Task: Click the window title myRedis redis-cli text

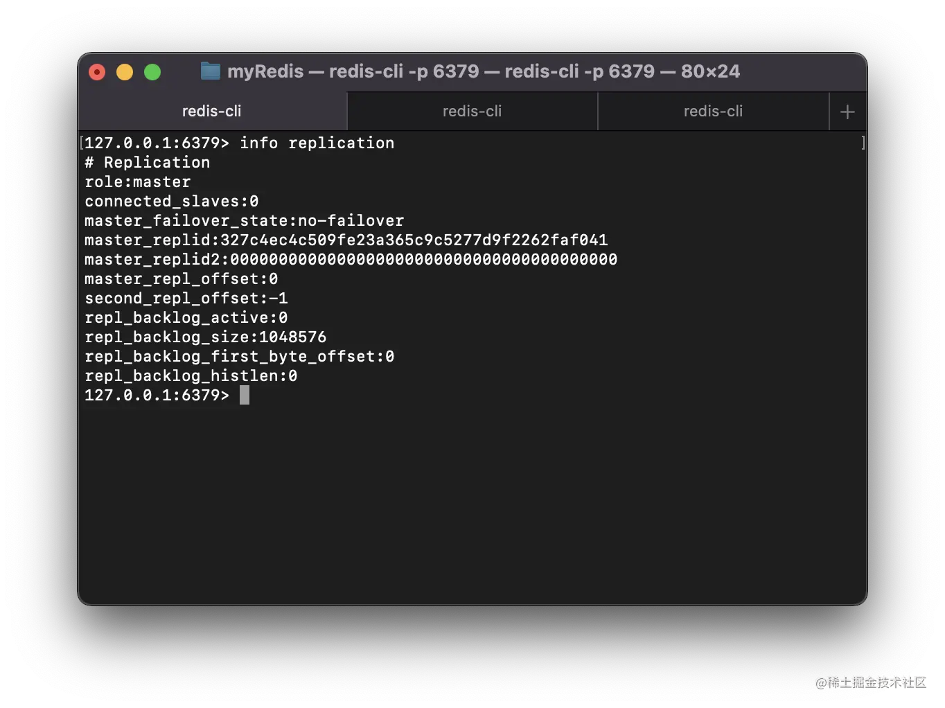Action: pyautogui.click(x=484, y=71)
